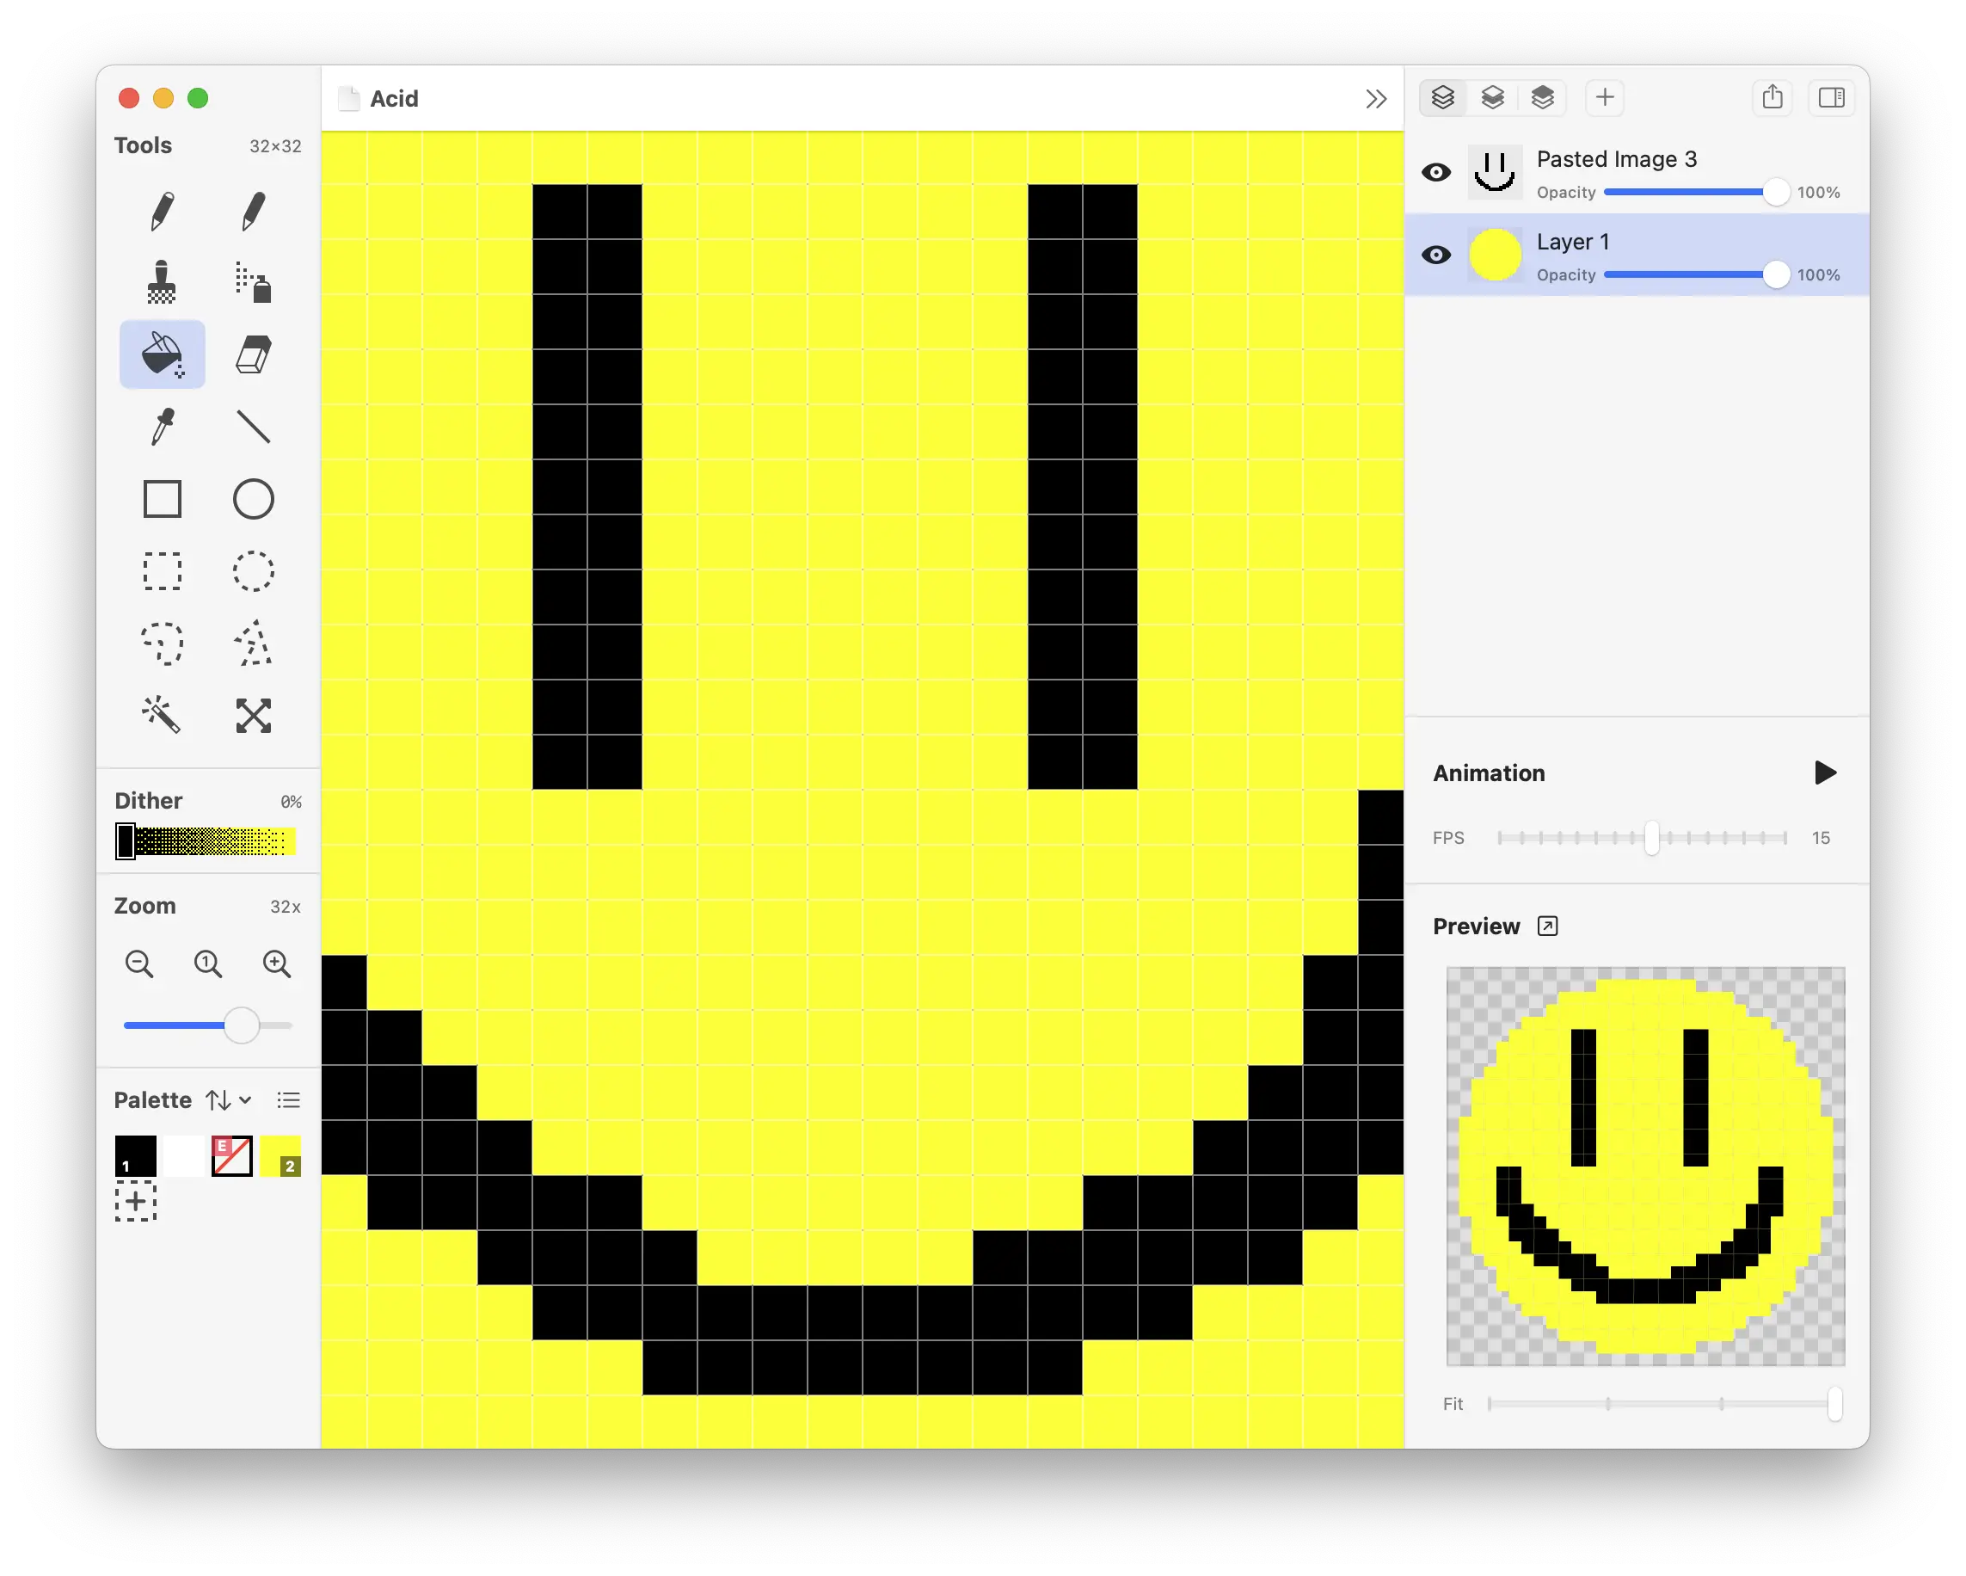Expand the title bar double-chevron menu
The image size is (1966, 1576).
tap(1377, 98)
